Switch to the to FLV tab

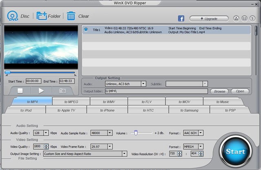click(147, 102)
